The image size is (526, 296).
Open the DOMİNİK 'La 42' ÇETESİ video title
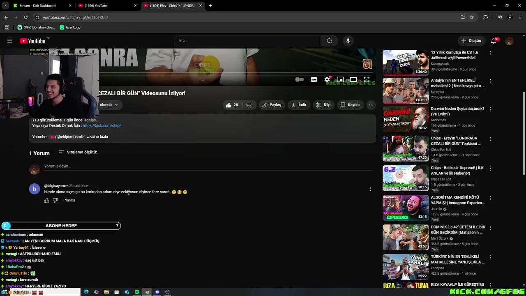click(x=458, y=229)
